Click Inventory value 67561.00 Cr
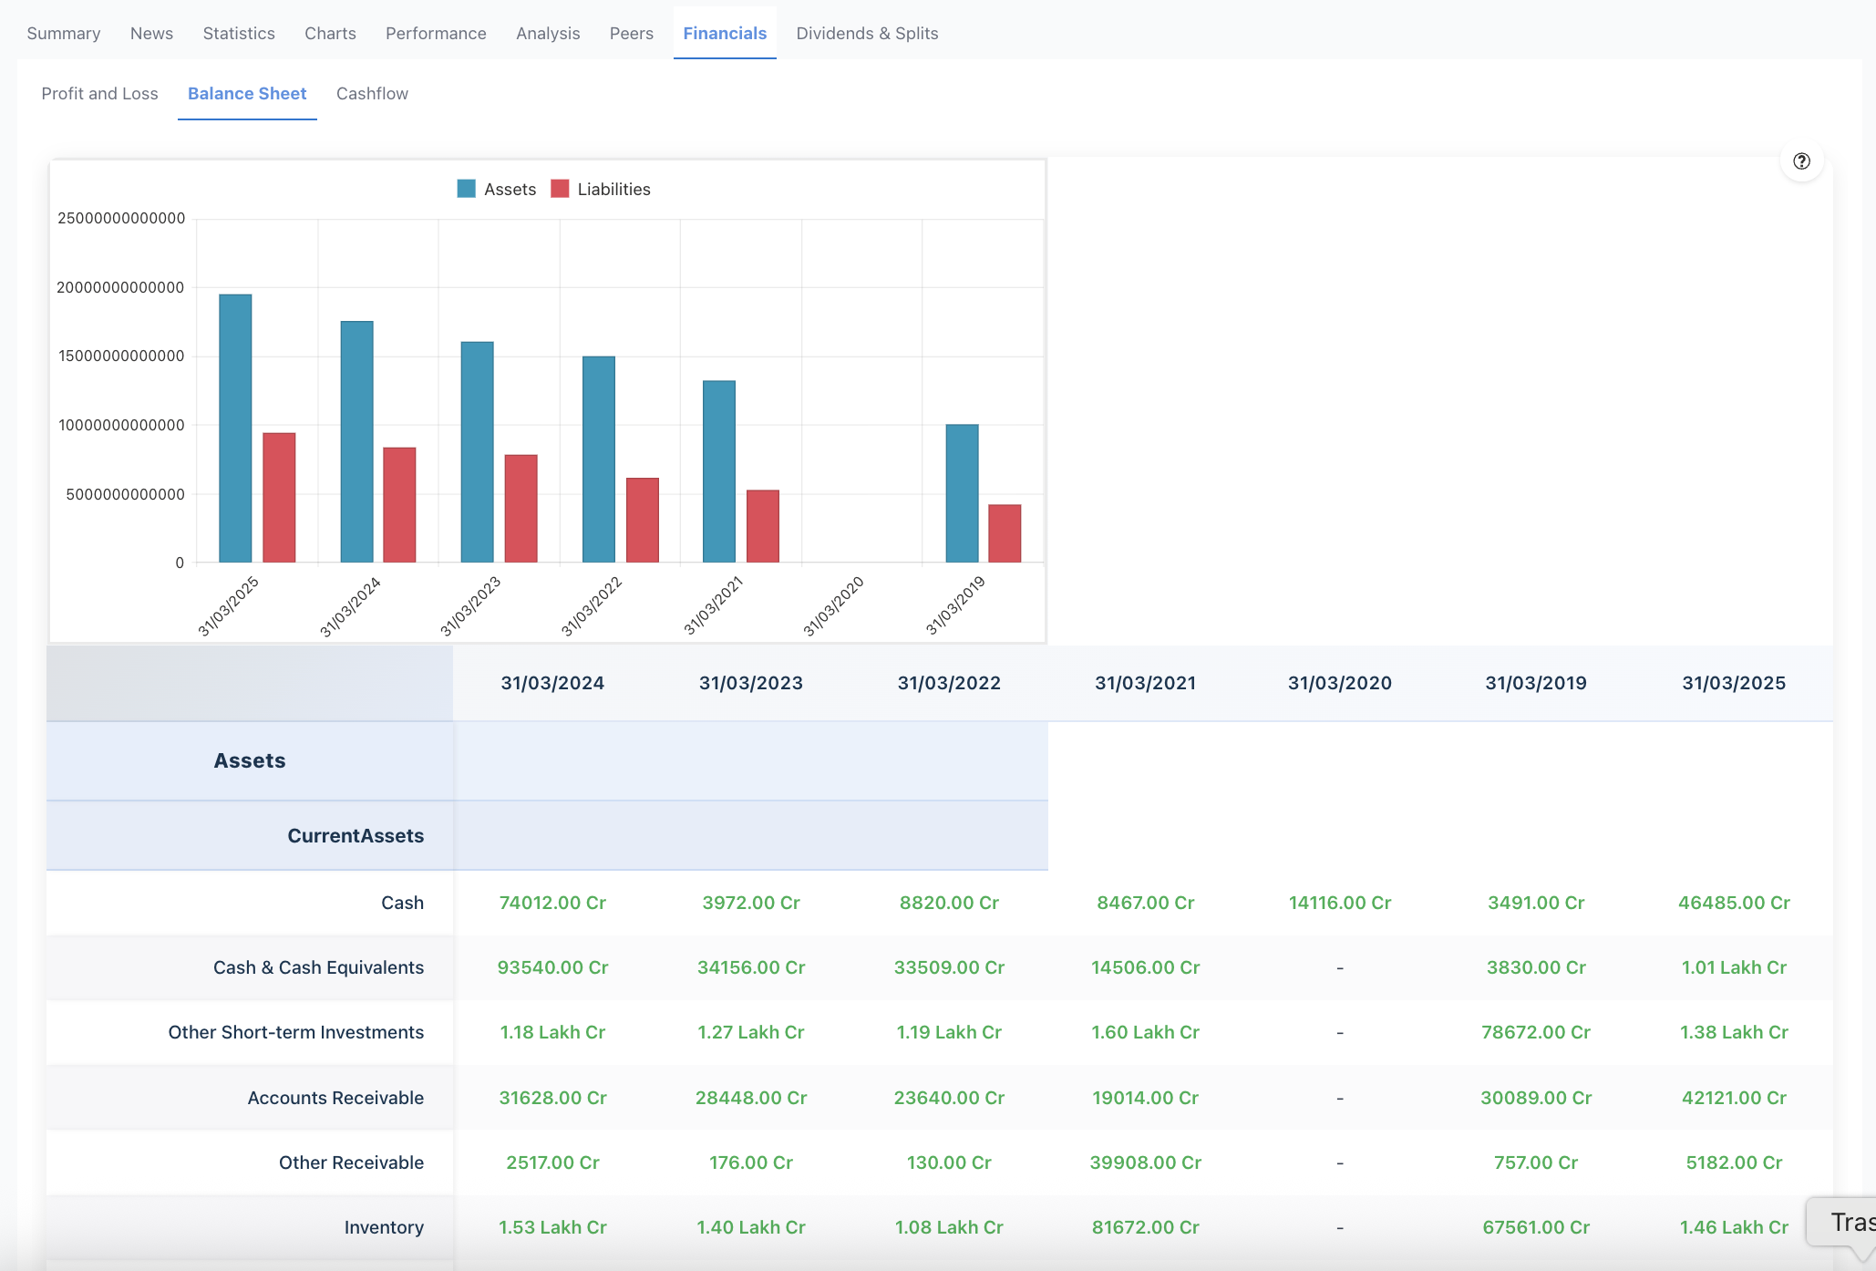The width and height of the screenshot is (1876, 1271). pyautogui.click(x=1536, y=1227)
